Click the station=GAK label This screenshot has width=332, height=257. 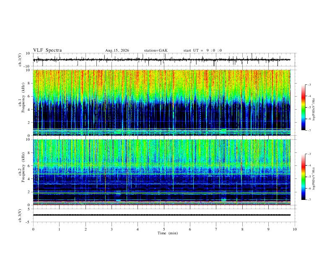(x=156, y=50)
